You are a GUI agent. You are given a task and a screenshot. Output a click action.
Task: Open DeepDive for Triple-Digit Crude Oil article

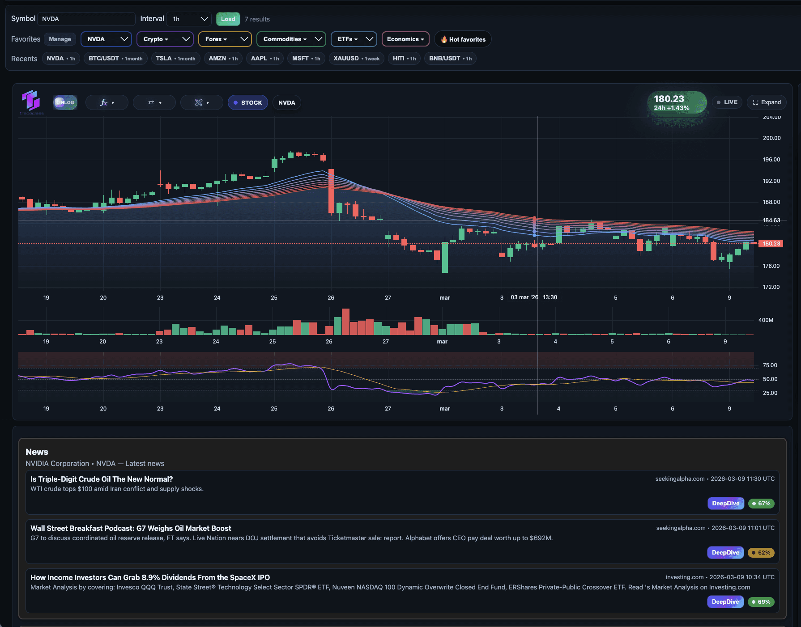(x=725, y=503)
